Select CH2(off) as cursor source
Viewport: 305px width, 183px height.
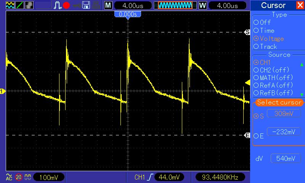click(x=271, y=70)
